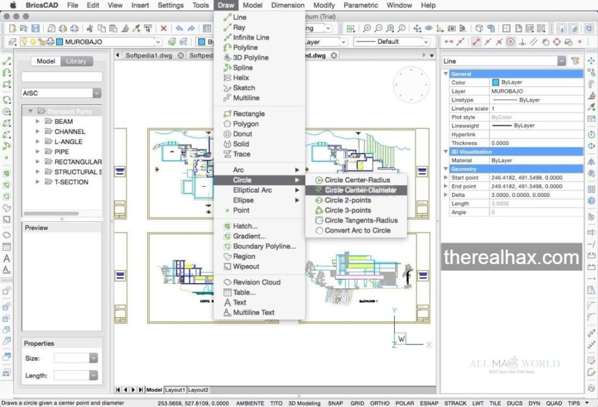
Task: Click the redo arrow icon
Action: click(191, 28)
